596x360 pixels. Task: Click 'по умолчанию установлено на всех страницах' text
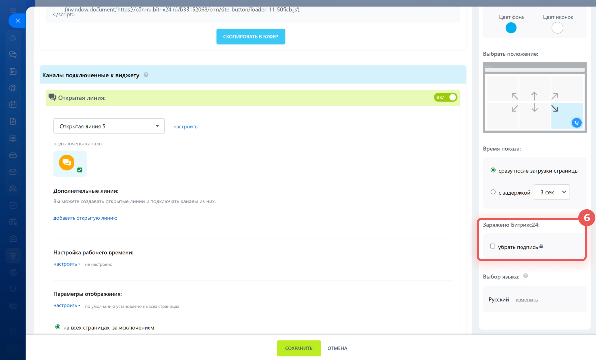(132, 306)
